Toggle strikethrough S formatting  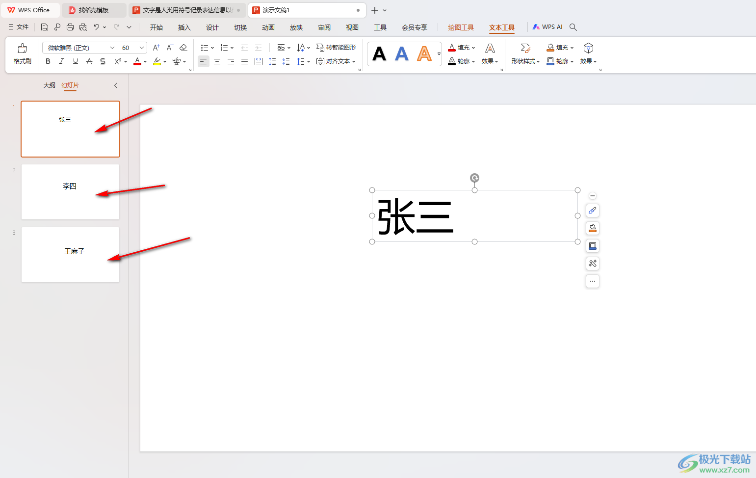click(x=103, y=61)
